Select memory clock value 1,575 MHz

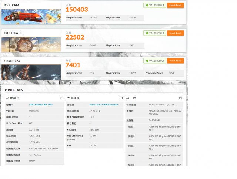click(x=34, y=142)
